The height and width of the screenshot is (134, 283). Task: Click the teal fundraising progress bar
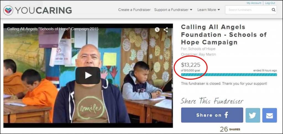(x=229, y=74)
